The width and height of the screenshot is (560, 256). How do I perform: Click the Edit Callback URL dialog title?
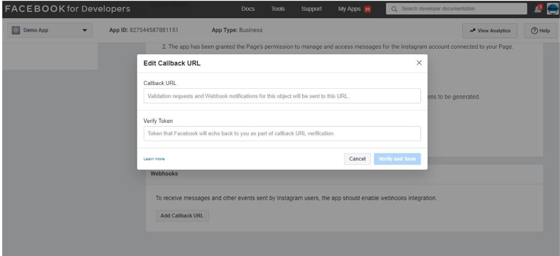click(172, 63)
